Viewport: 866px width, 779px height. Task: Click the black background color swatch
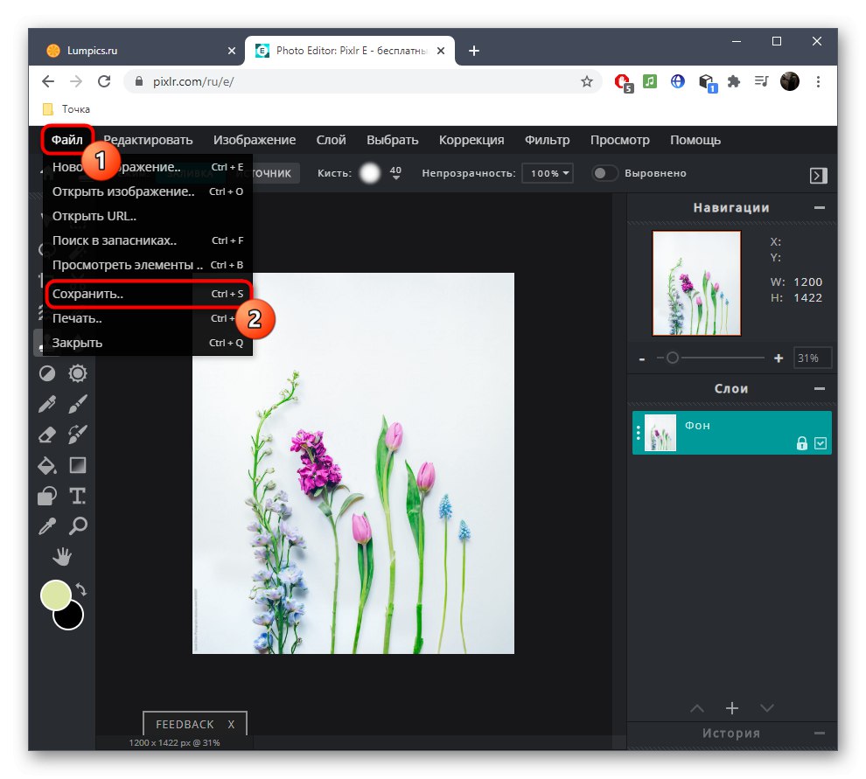(x=72, y=618)
